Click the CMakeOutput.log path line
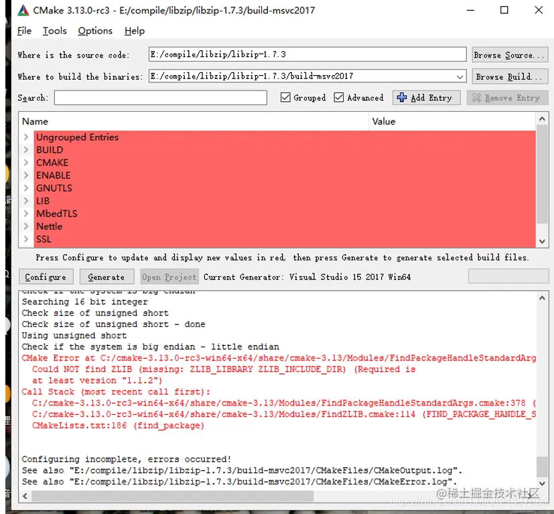 point(242,470)
